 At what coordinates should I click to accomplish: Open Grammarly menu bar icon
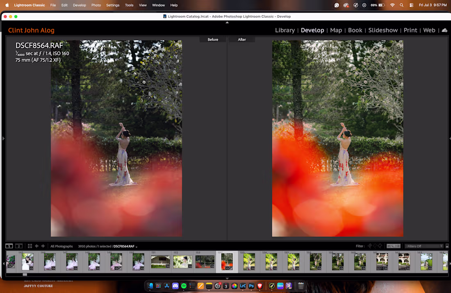pos(337,5)
